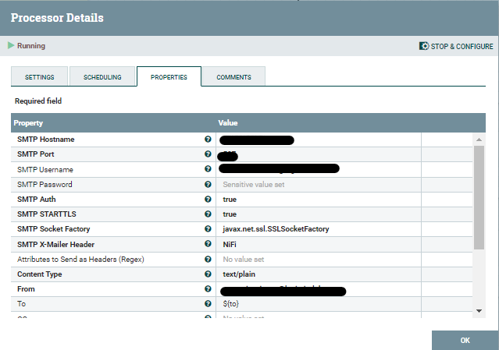Click help icon for SMTP Port
This screenshot has width=499, height=350.
tap(208, 154)
